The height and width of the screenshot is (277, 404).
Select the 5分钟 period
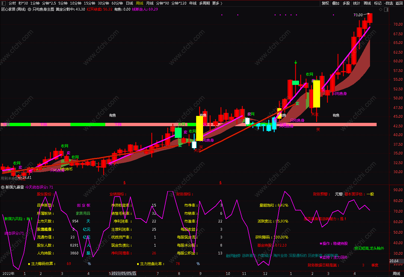pos(63,3)
